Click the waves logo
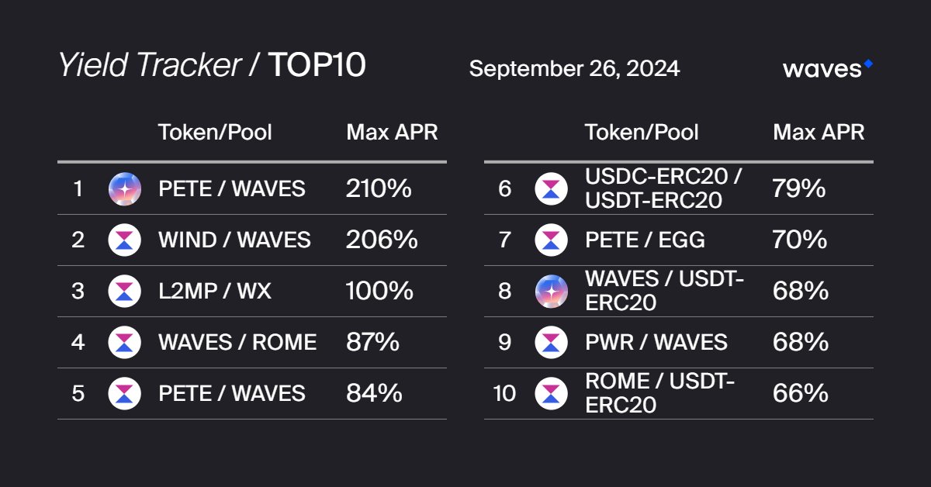Image resolution: width=931 pixels, height=487 pixels. coord(828,68)
